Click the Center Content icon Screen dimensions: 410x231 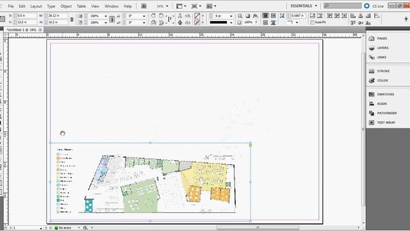point(345,16)
